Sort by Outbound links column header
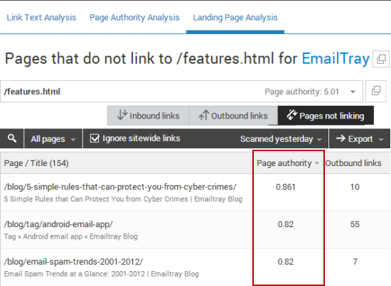The image size is (391, 286). point(353,163)
